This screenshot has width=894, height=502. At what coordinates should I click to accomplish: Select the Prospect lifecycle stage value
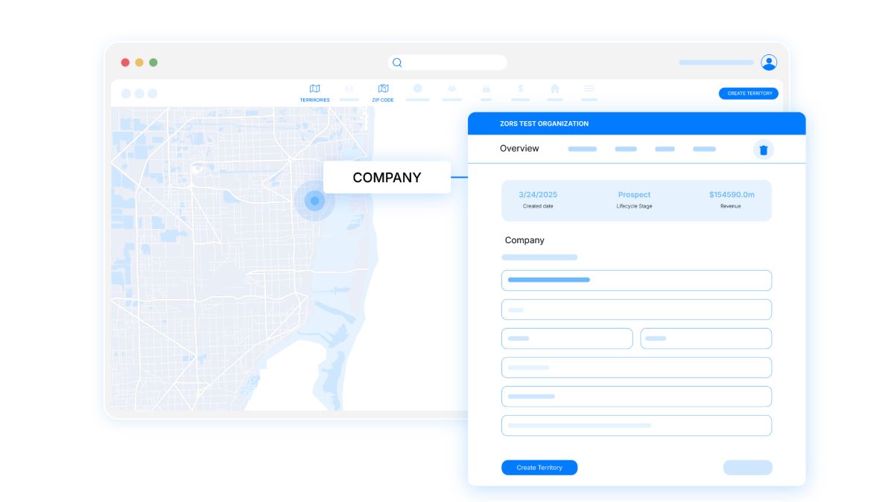coord(634,194)
